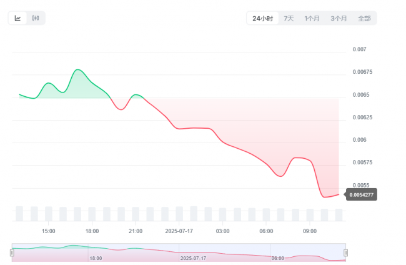Click the 18:00 marker in overview navigator
This screenshot has height=265, width=406.
pos(96,258)
